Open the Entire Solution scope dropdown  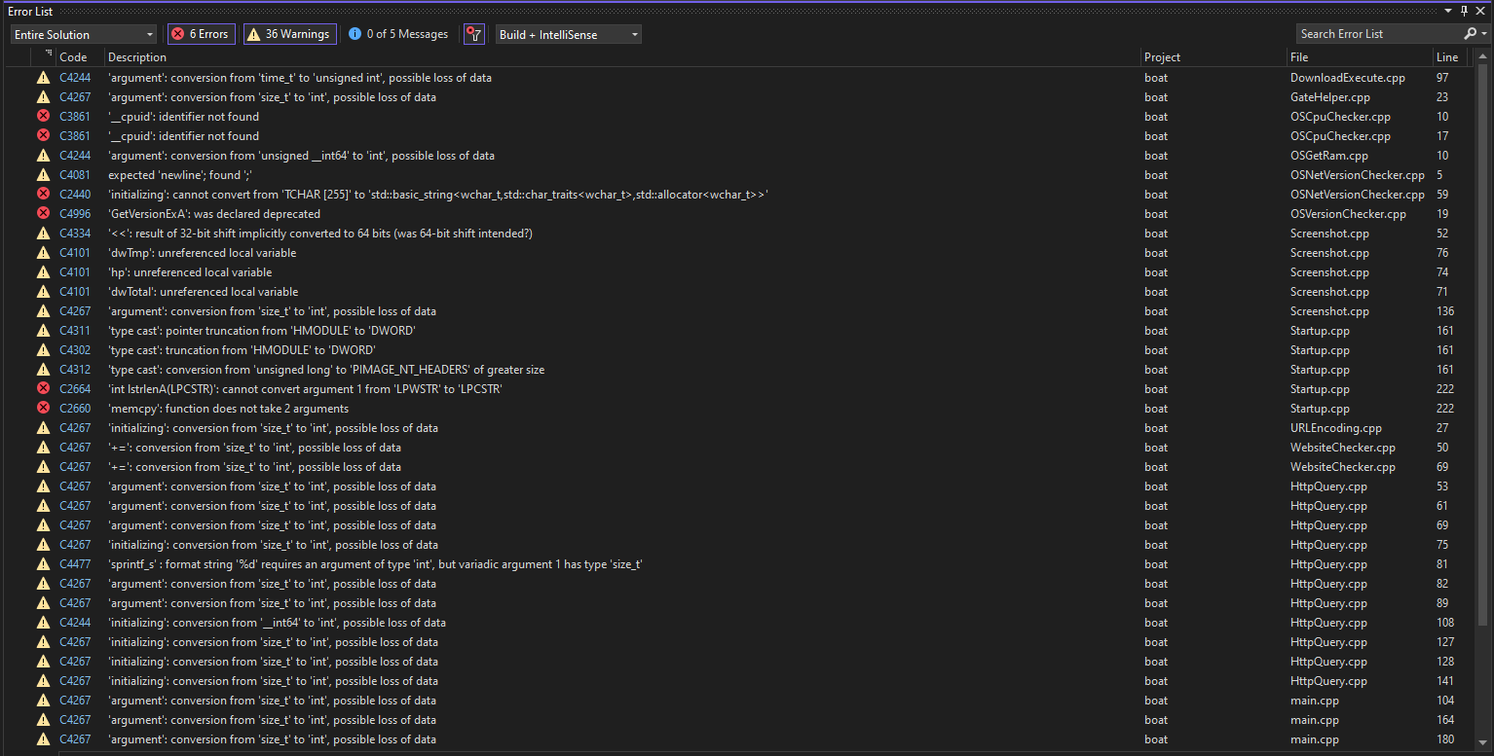[83, 33]
